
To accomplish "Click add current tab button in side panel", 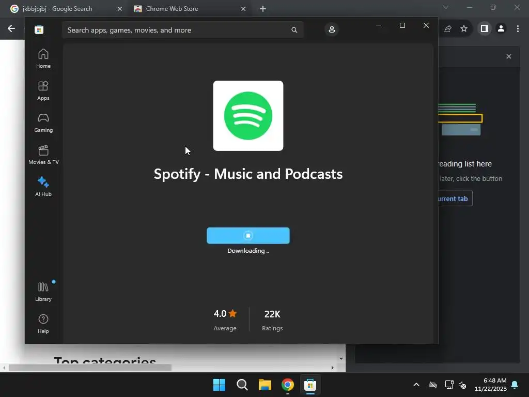I will click(x=455, y=198).
